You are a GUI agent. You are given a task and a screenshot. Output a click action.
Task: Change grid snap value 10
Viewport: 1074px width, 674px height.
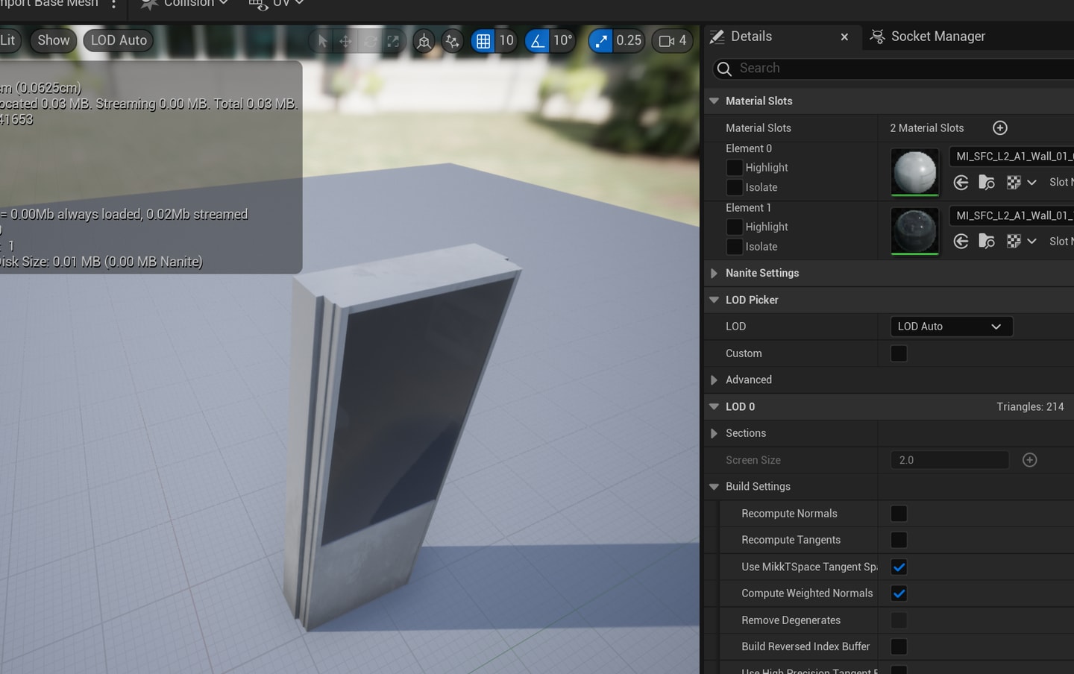pos(506,41)
